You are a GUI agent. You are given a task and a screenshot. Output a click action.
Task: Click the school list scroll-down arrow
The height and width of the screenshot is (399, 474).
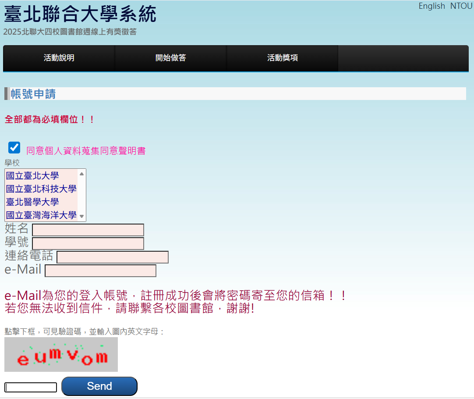(81, 216)
